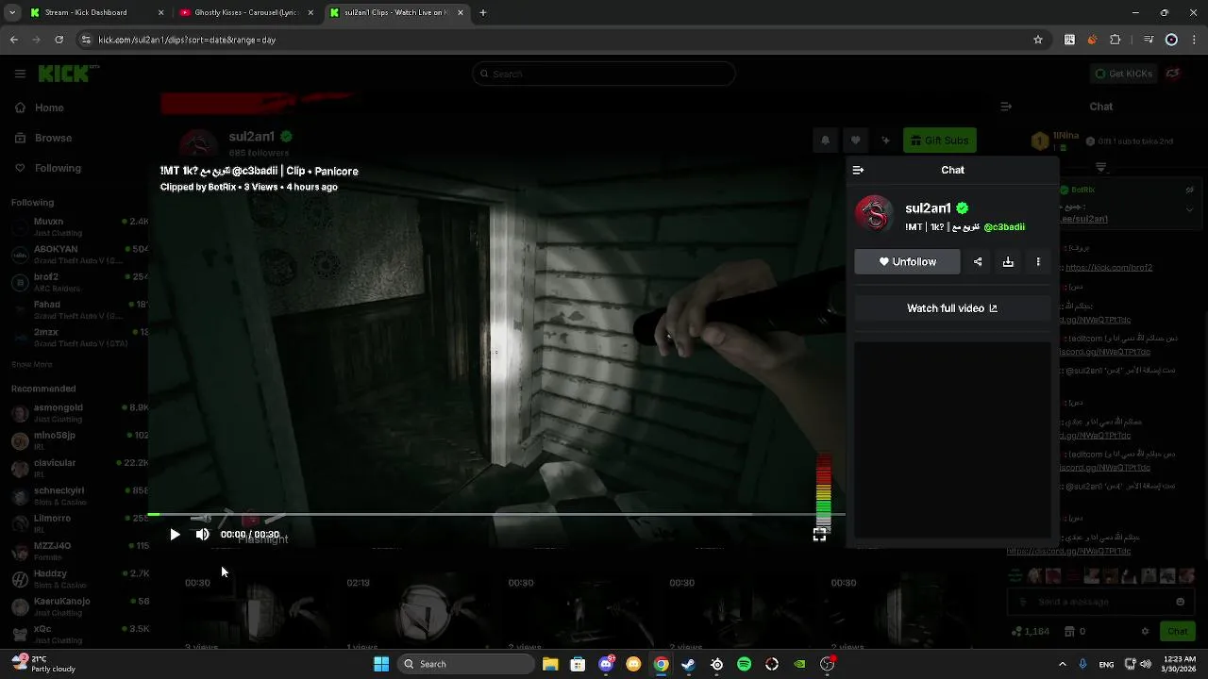Click the Gift Subs button
The height and width of the screenshot is (679, 1208).
coord(939,141)
